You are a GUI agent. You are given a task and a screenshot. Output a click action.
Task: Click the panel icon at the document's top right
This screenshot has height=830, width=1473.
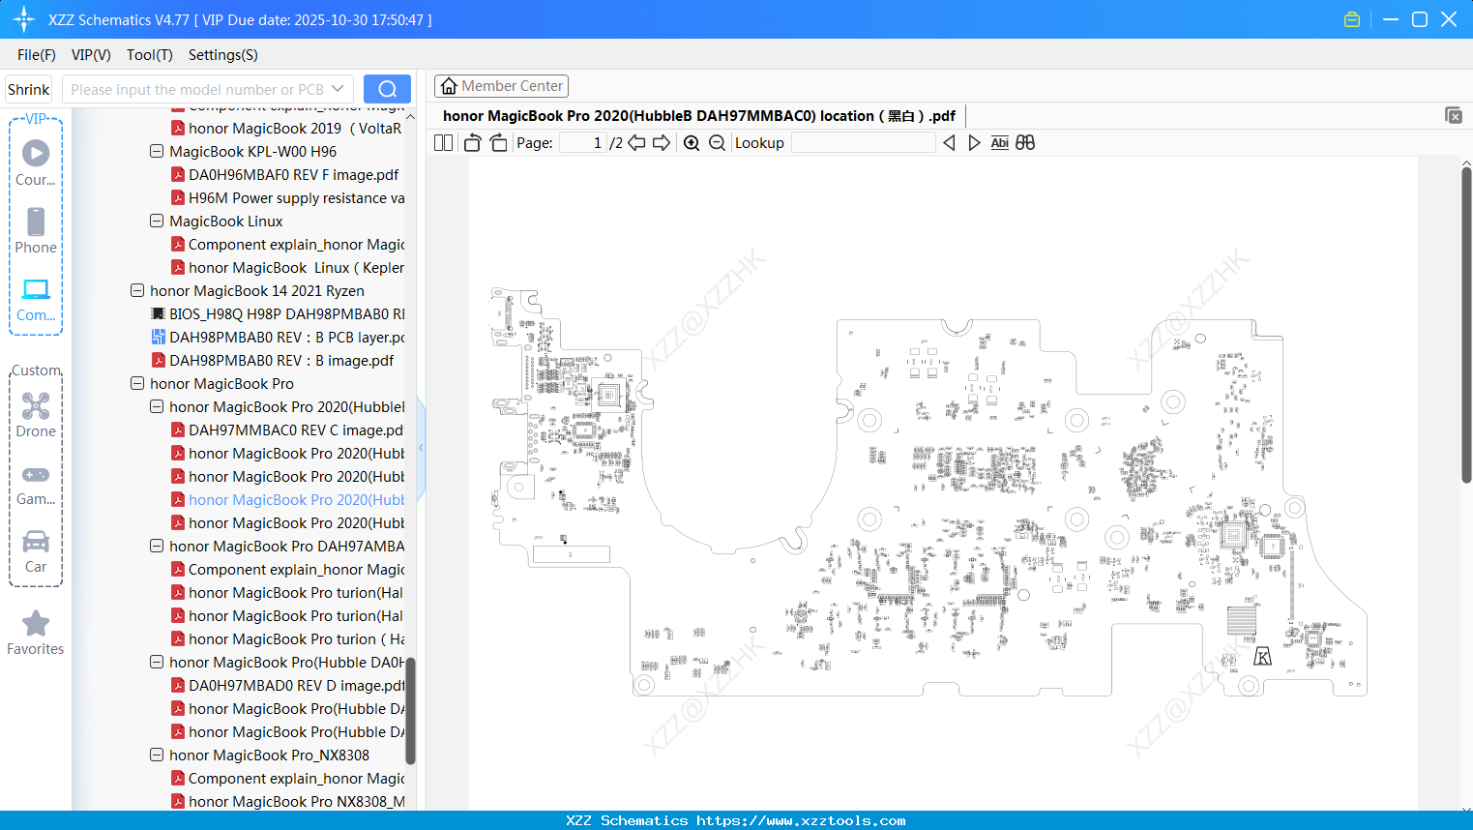1454,115
